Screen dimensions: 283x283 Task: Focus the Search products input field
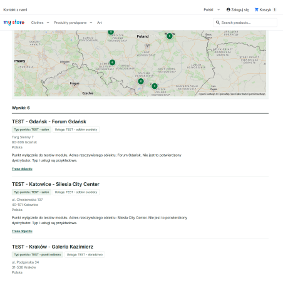coord(245,23)
